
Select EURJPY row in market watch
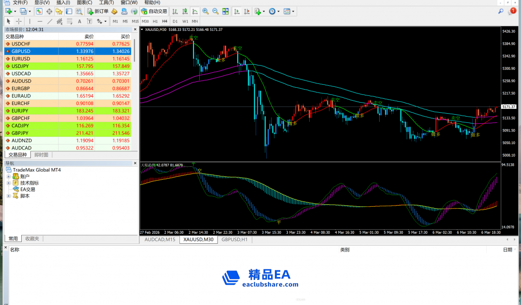(x=21, y=110)
